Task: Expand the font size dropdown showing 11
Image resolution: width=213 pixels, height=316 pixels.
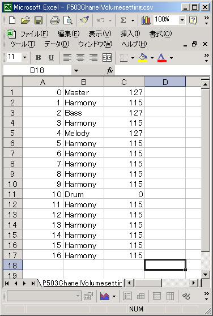Action: (x=24, y=58)
